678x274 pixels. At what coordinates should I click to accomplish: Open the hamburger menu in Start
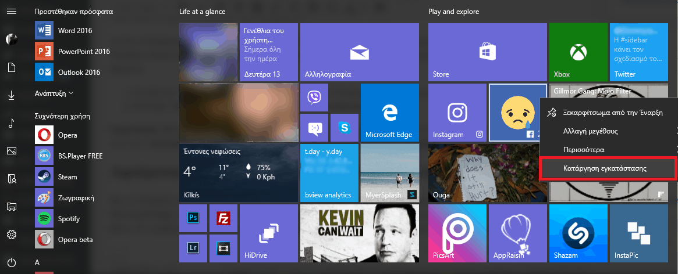pyautogui.click(x=12, y=12)
